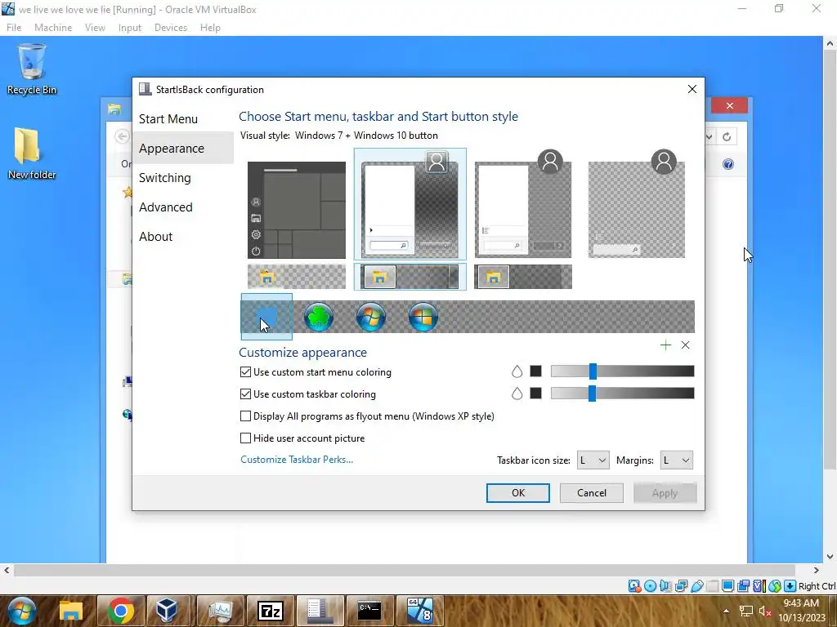Click the Explorer window refresh icon

coord(727,137)
